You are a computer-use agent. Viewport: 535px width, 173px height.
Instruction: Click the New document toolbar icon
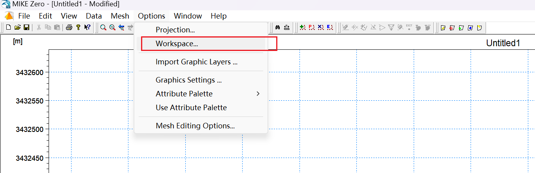(8, 27)
